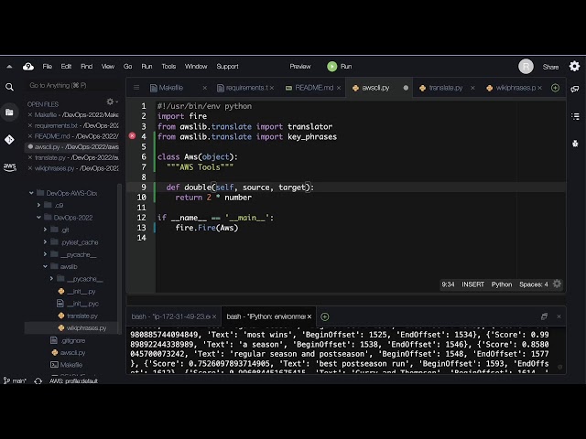The image size is (586, 439).
Task: Open the View menu
Action: click(x=108, y=67)
